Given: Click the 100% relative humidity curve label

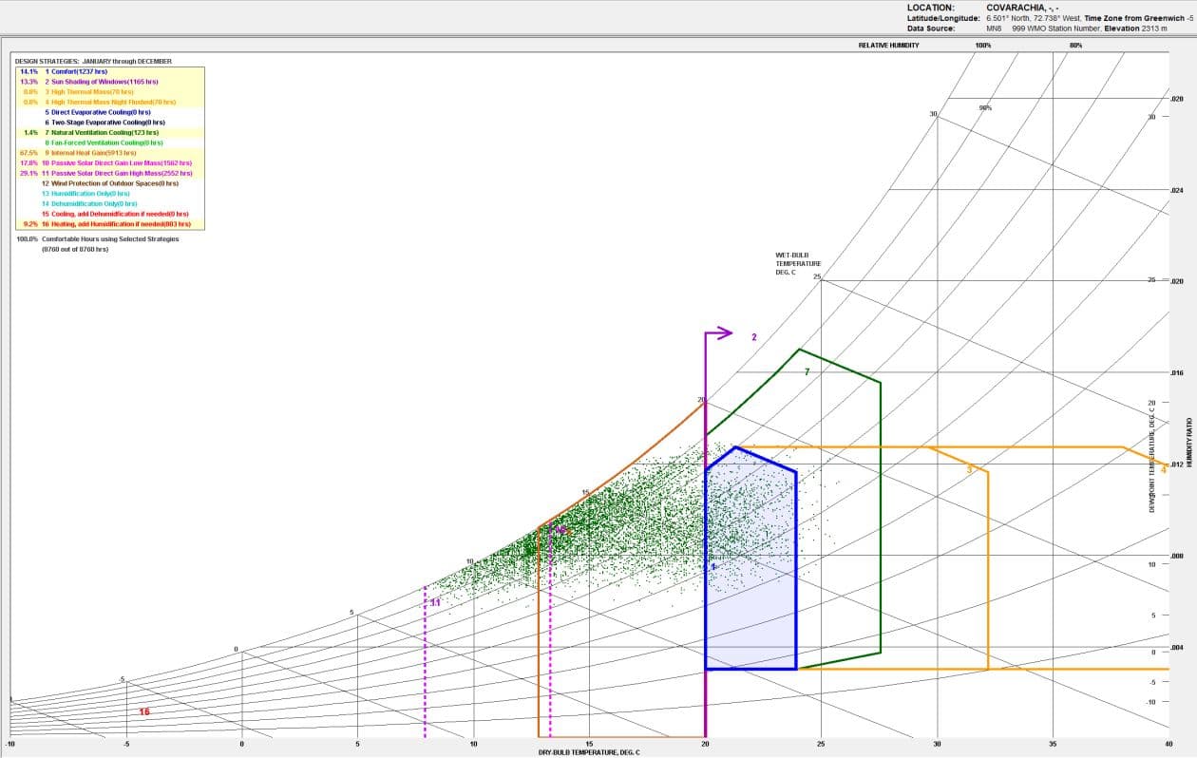Looking at the screenshot, I should [x=982, y=46].
